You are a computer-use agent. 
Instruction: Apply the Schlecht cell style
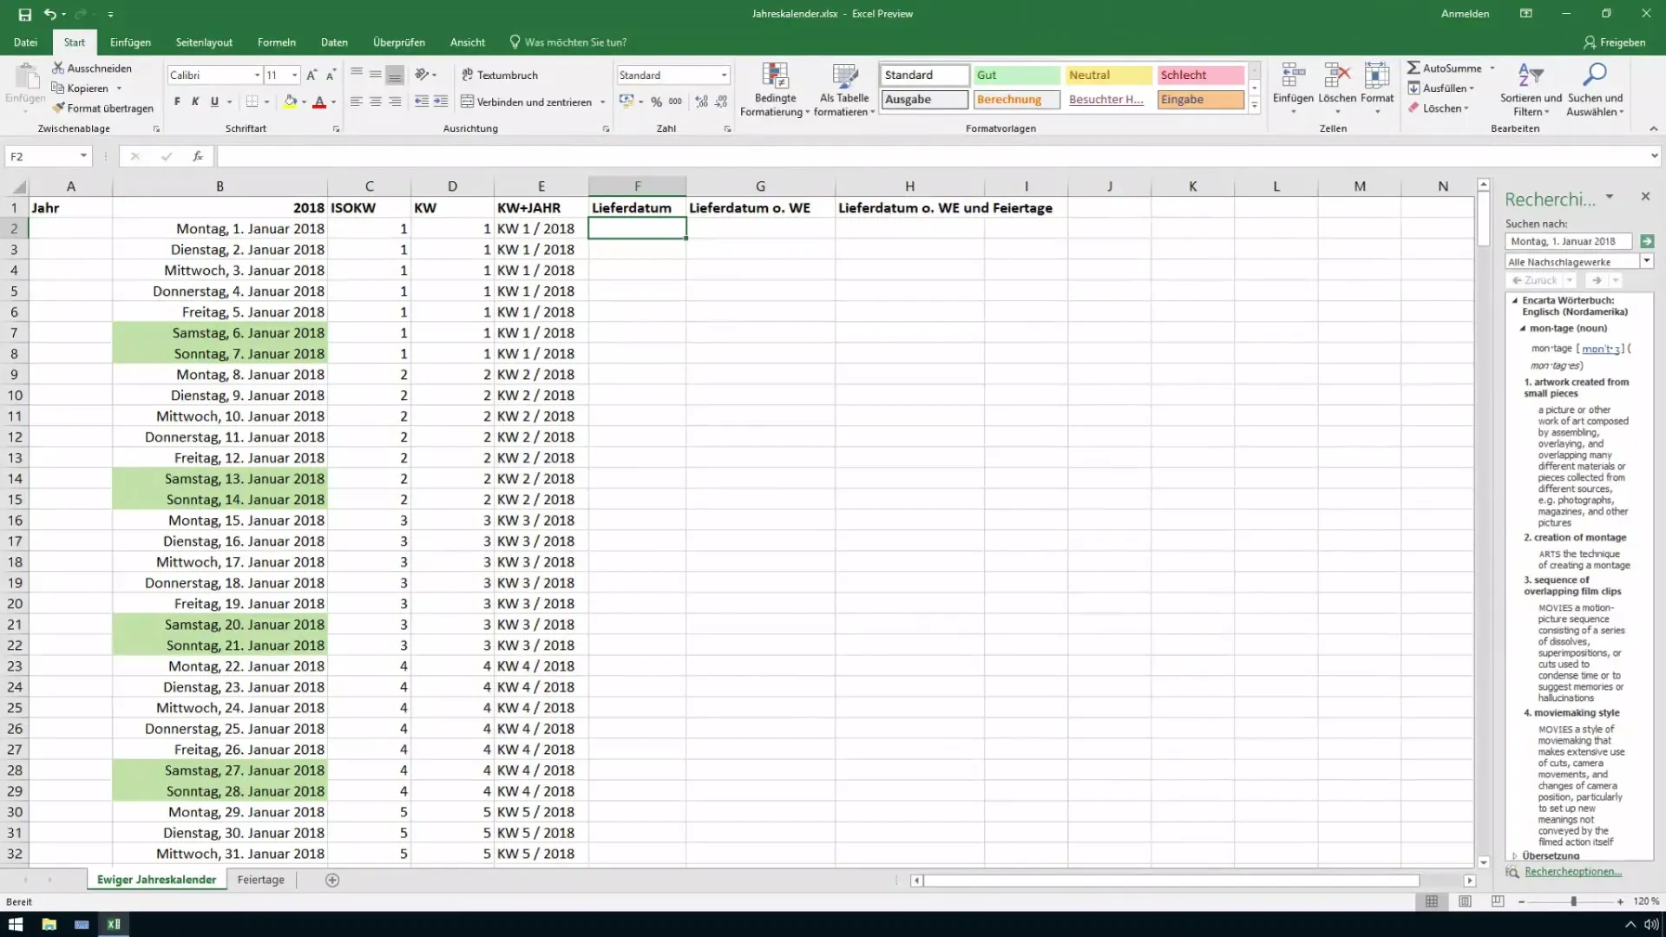[1201, 75]
